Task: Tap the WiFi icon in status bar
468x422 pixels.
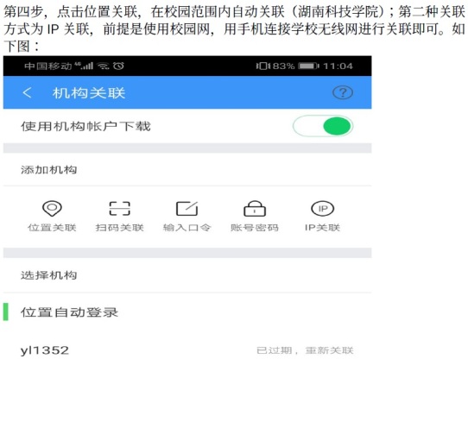Action: pyautogui.click(x=104, y=66)
